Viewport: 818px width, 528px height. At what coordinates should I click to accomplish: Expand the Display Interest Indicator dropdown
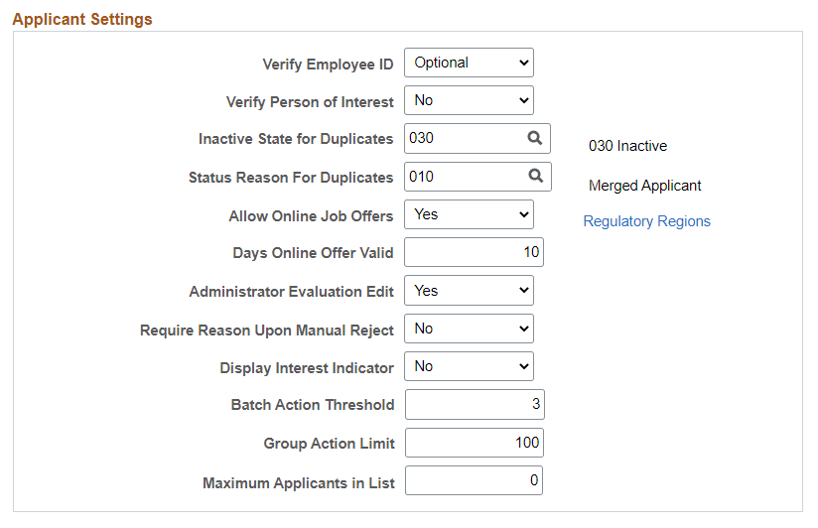[469, 366]
